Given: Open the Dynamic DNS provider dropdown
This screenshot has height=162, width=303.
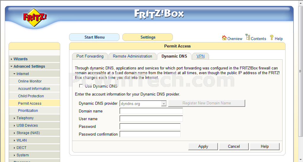Looking at the screenshot, I should coord(143,104).
